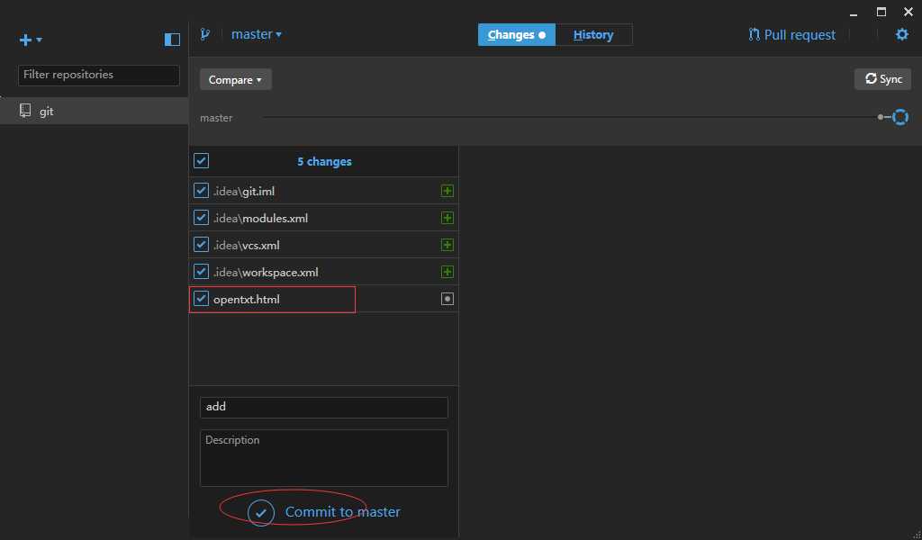
Task: Uncheck the .idea\vcs.xml checkbox
Action: (x=201, y=245)
